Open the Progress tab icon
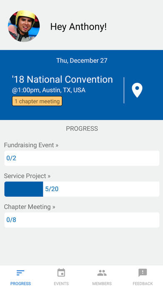The image size is (163, 289). [20, 272]
